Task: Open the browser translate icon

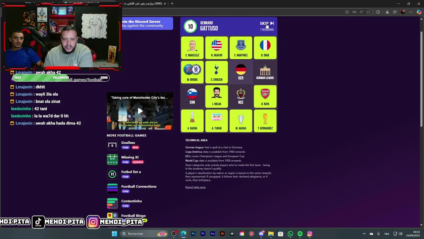Action: click(x=354, y=12)
